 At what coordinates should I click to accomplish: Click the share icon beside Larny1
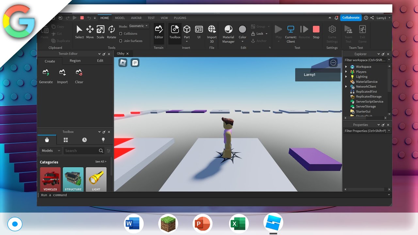pos(372,18)
